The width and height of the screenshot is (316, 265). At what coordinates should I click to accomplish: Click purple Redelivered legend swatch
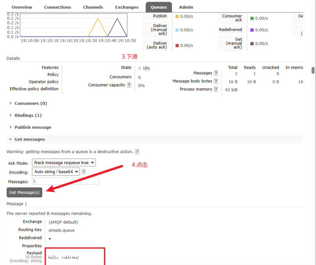[252, 30]
